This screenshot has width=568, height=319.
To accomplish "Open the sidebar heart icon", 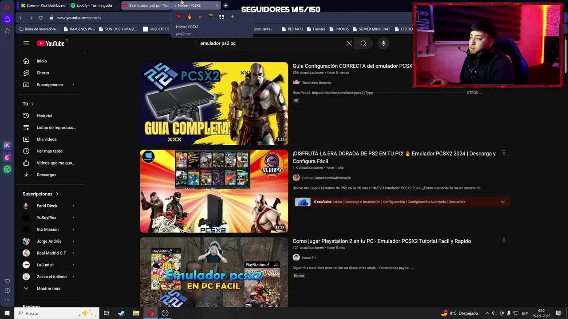I will pos(7,281).
